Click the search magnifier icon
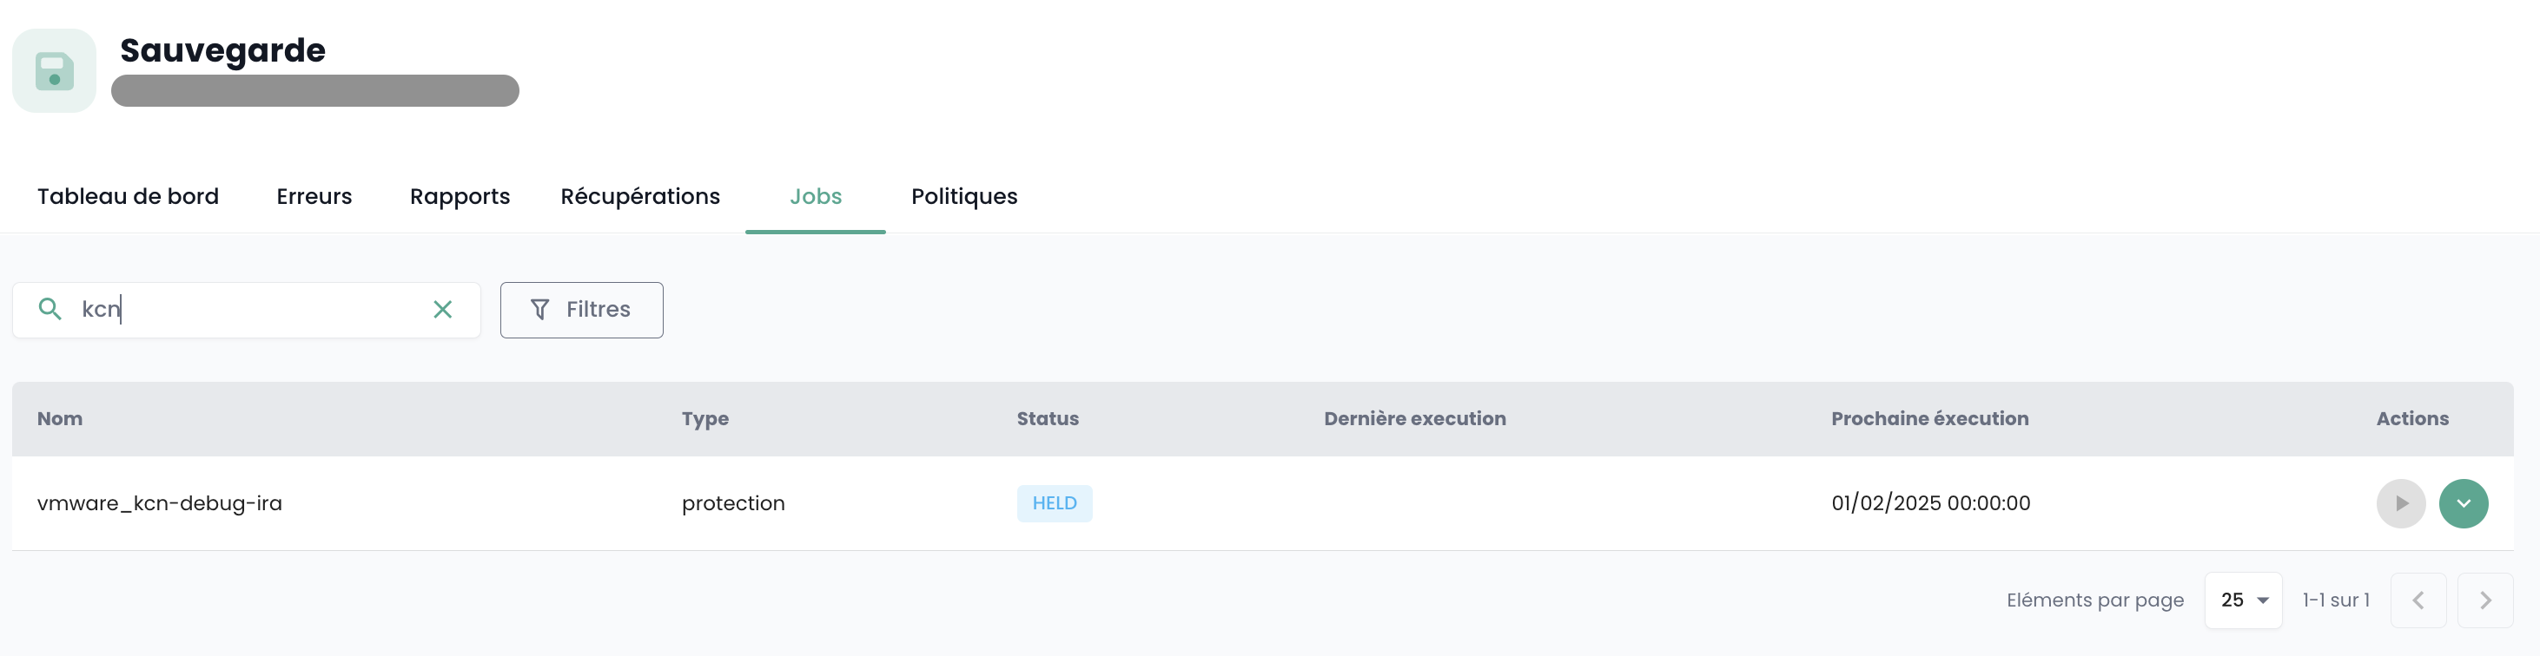Viewport: 2540px width, 656px height. coord(50,309)
